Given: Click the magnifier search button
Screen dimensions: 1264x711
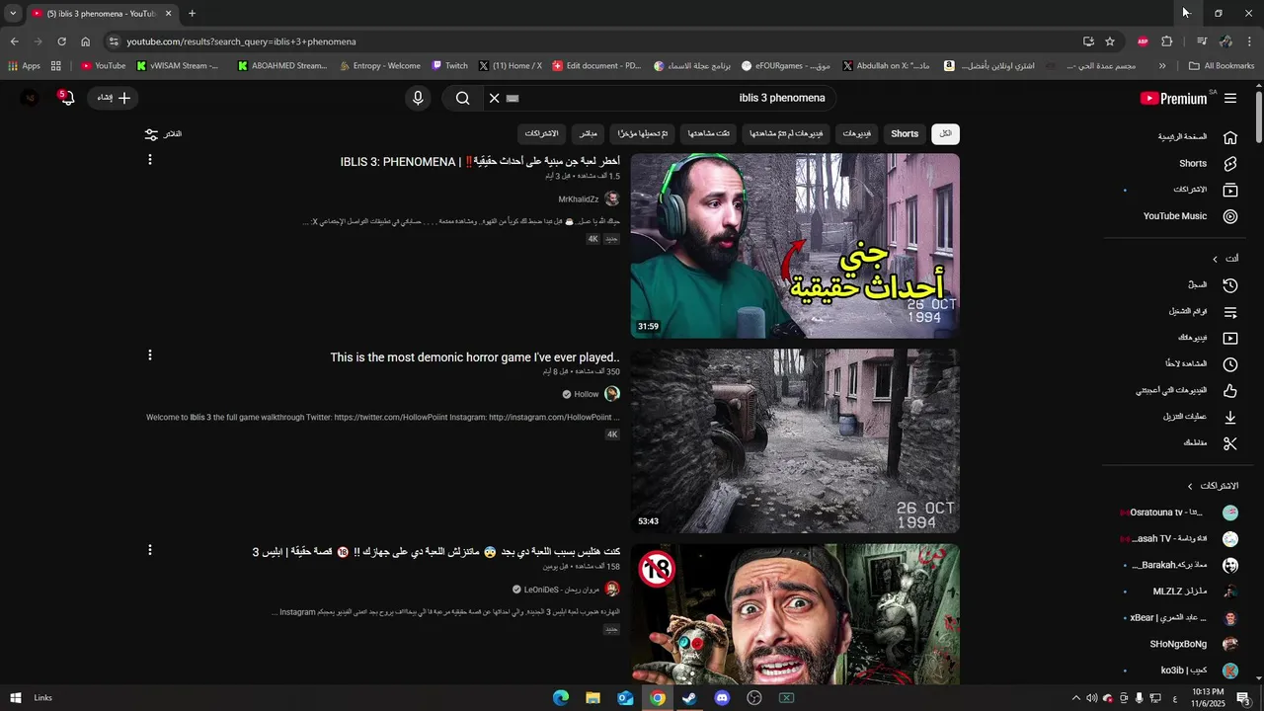Looking at the screenshot, I should click(x=462, y=98).
